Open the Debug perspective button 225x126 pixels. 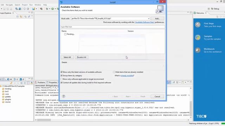tap(215, 9)
